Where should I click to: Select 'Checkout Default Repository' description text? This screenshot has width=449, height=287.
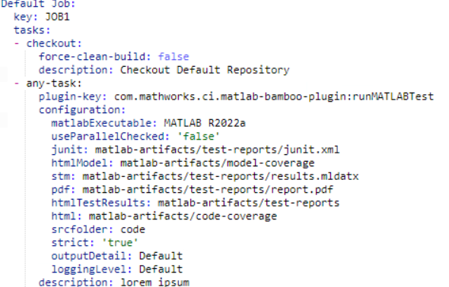[205, 70]
